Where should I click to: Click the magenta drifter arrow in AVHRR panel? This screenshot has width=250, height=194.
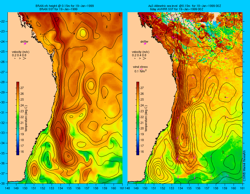[145, 44]
